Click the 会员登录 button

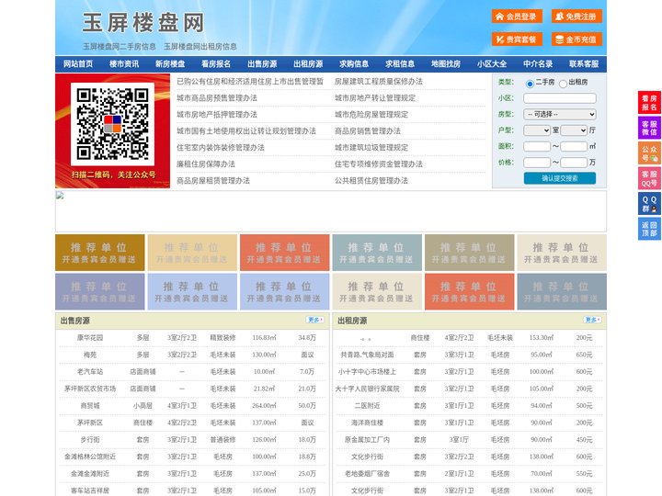pyautogui.click(x=517, y=17)
